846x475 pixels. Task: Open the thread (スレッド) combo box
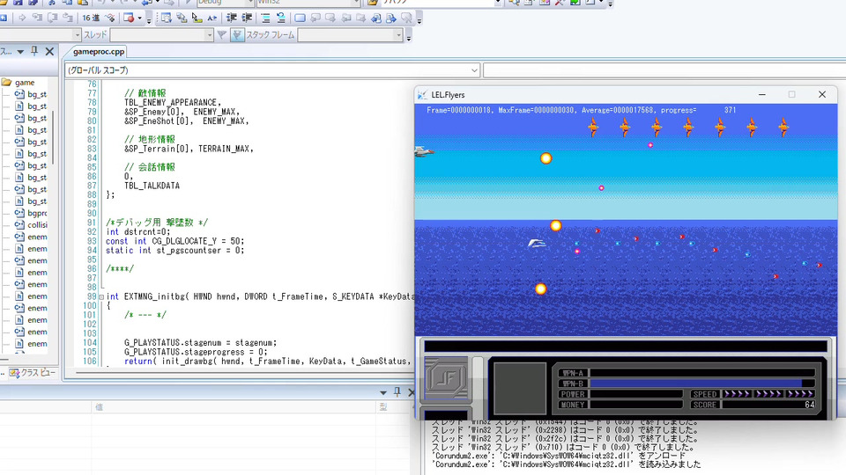[209, 35]
